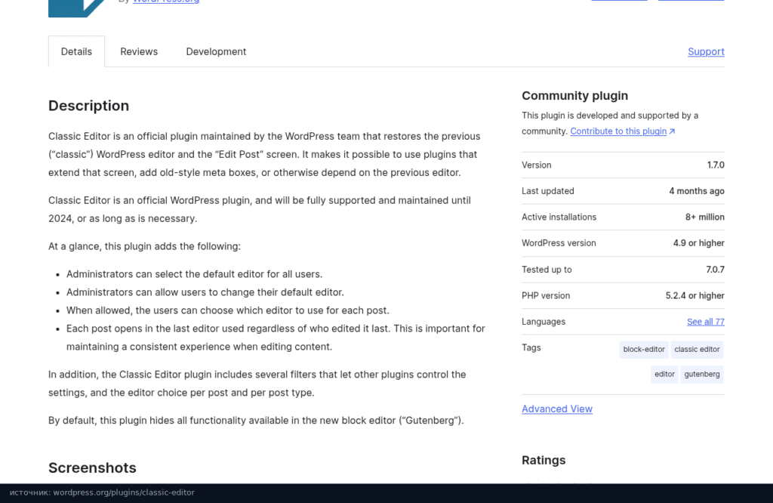Click the PHP version label

coord(546,296)
